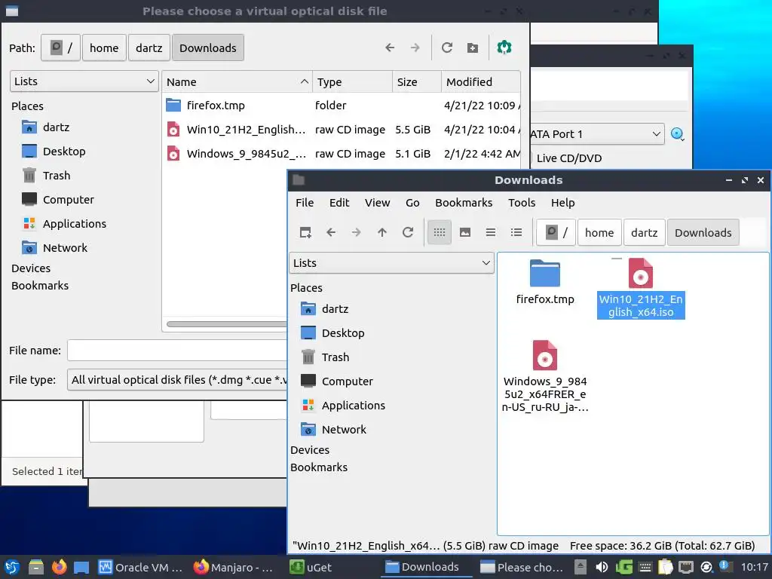Select firefox.tmp folder row in file chooser

(342, 106)
